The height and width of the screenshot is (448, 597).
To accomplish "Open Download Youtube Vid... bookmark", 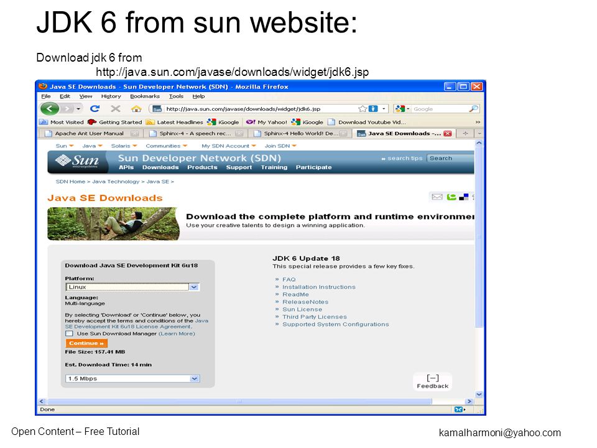I will point(367,123).
